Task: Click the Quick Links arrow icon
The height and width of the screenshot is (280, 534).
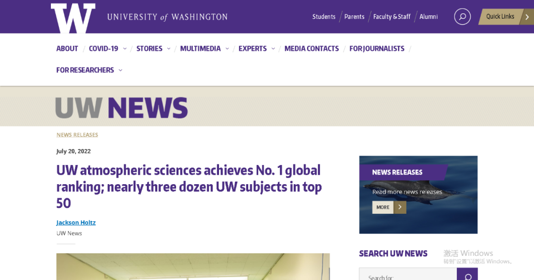Action: pyautogui.click(x=527, y=17)
